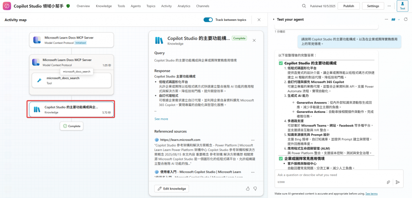Select the microsoft_docs_search wrench icon
The width and height of the screenshot is (412, 198).
coord(39,80)
